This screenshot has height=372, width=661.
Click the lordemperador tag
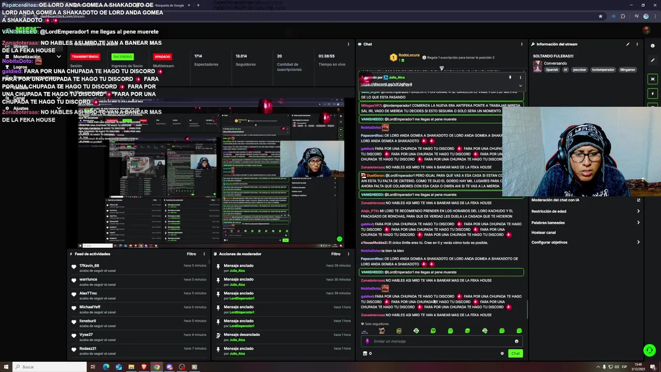click(x=603, y=70)
